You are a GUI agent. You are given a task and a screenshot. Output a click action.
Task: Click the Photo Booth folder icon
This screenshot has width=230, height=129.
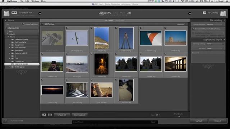pyautogui.click(x=13, y=51)
